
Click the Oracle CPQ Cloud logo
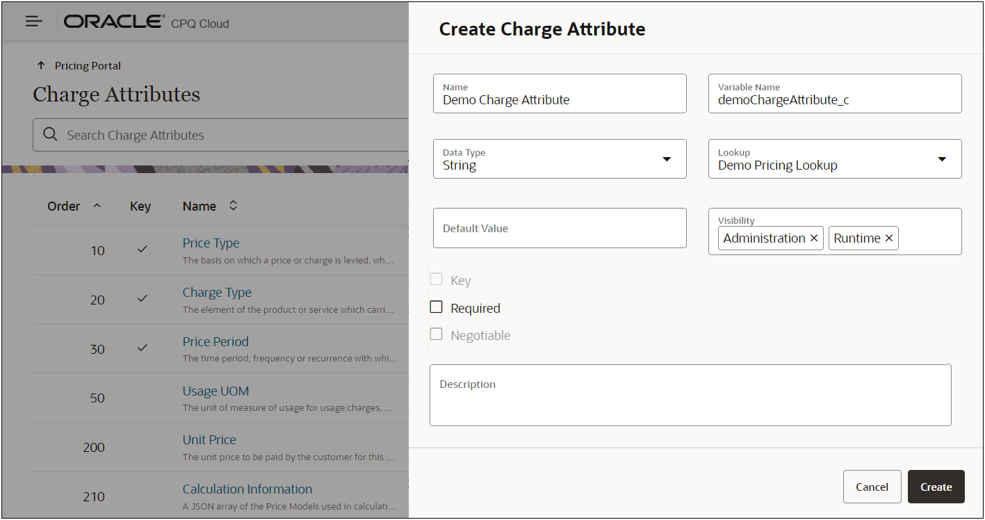[146, 22]
